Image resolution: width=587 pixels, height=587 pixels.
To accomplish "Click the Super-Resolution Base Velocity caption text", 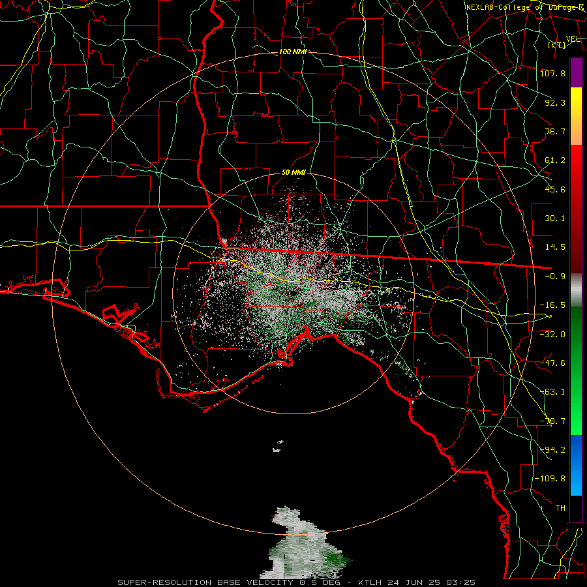I will point(297,582).
